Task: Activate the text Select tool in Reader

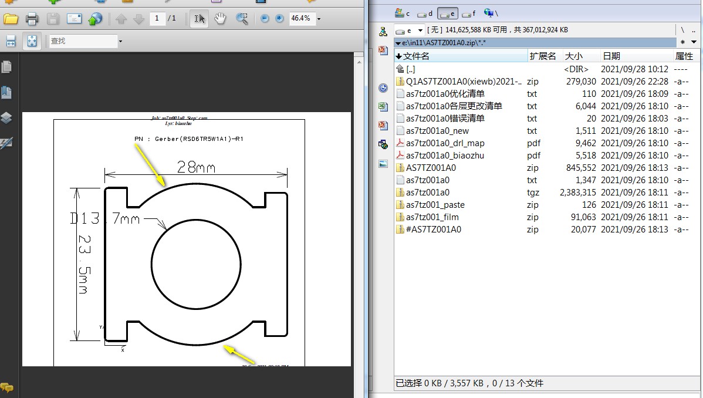Action: click(199, 19)
